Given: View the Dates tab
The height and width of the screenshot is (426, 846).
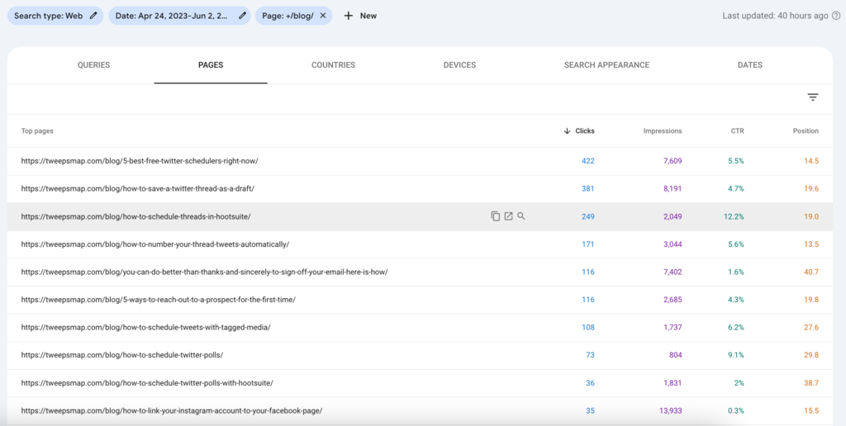Looking at the screenshot, I should (750, 65).
